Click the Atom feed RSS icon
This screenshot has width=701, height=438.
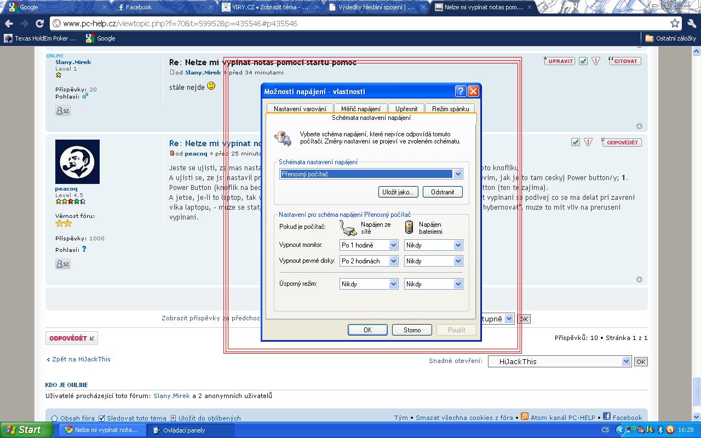(524, 417)
